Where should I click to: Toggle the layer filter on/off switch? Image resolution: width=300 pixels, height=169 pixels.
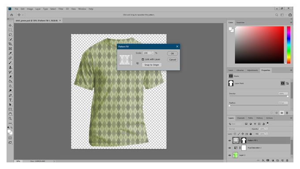(x=267, y=123)
